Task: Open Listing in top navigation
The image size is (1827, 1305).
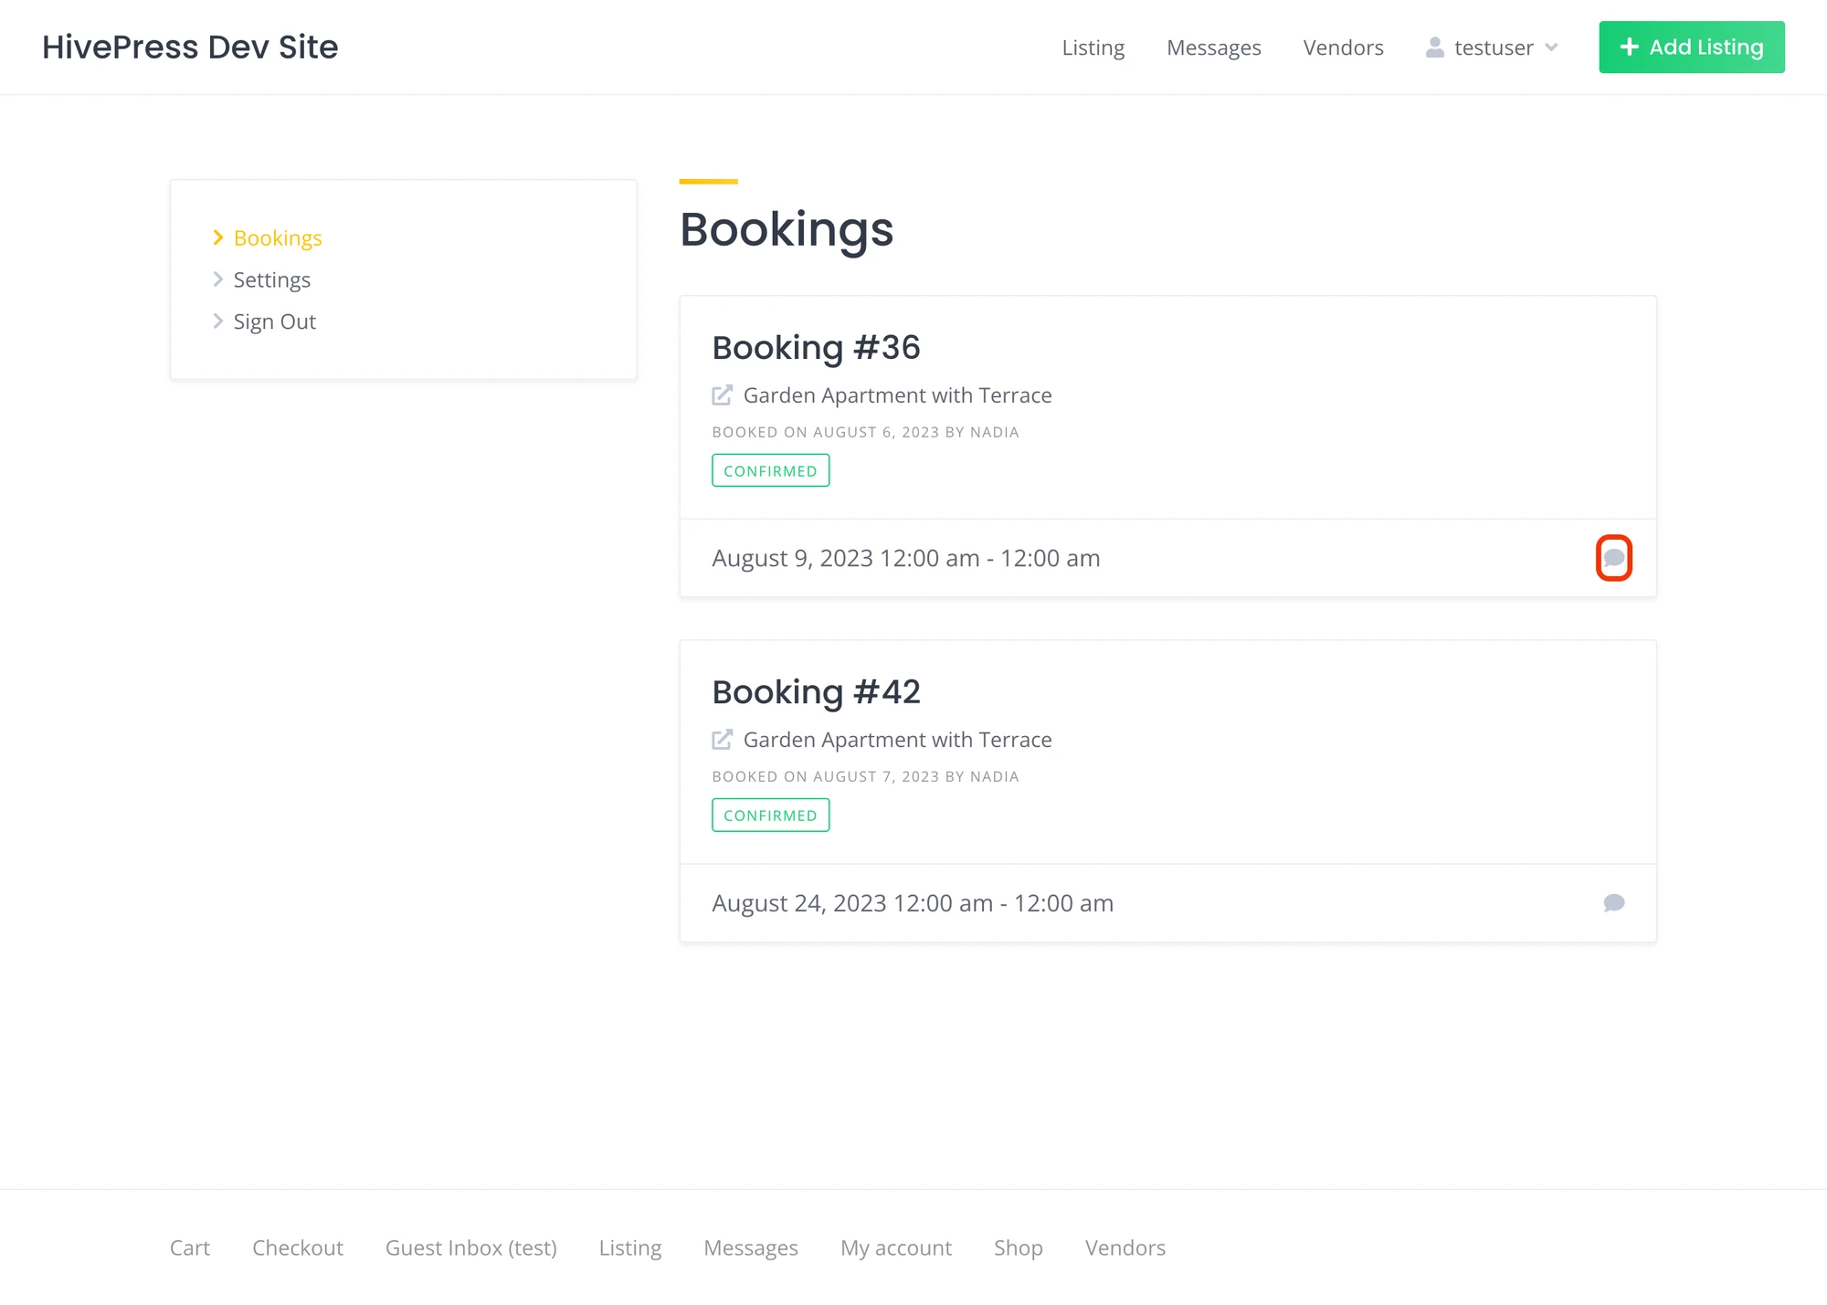Action: (x=1093, y=47)
